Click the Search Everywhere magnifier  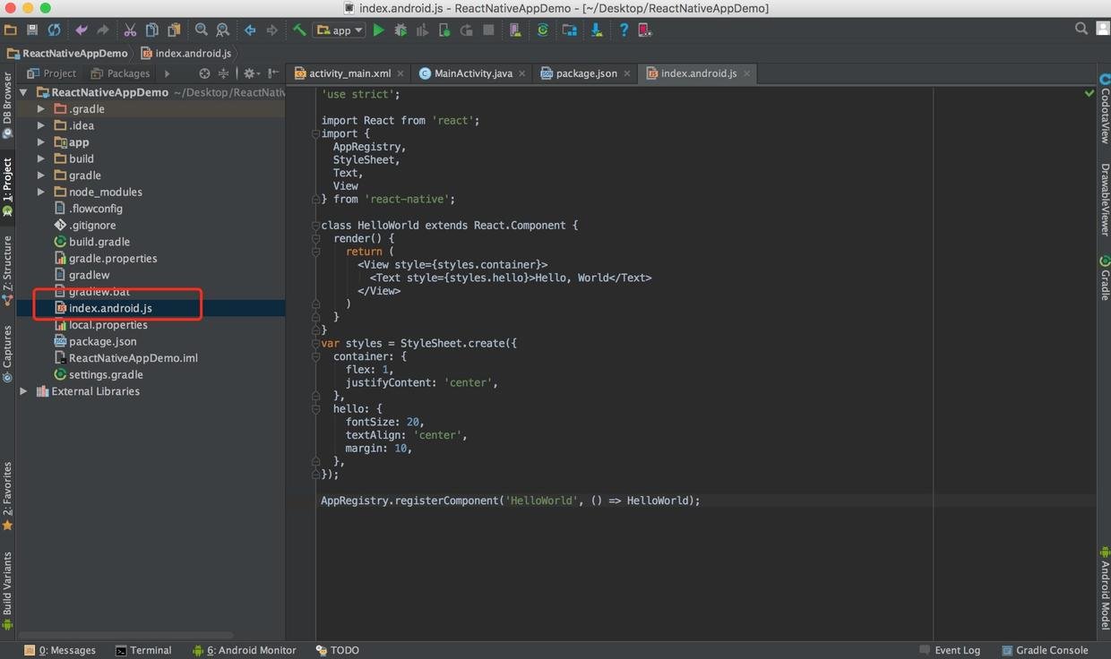click(x=1081, y=29)
